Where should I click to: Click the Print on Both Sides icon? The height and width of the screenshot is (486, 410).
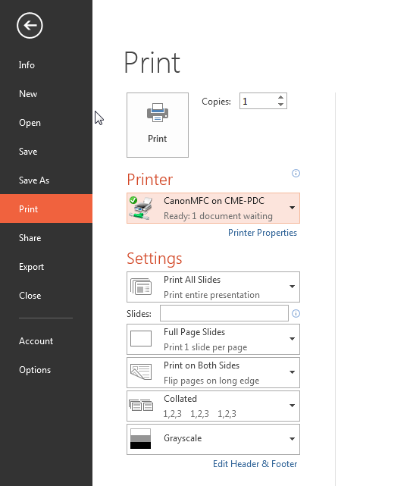point(141,372)
